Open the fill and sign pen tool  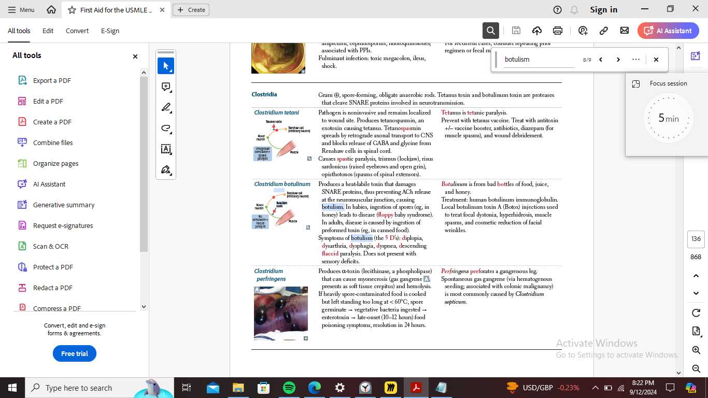166,170
